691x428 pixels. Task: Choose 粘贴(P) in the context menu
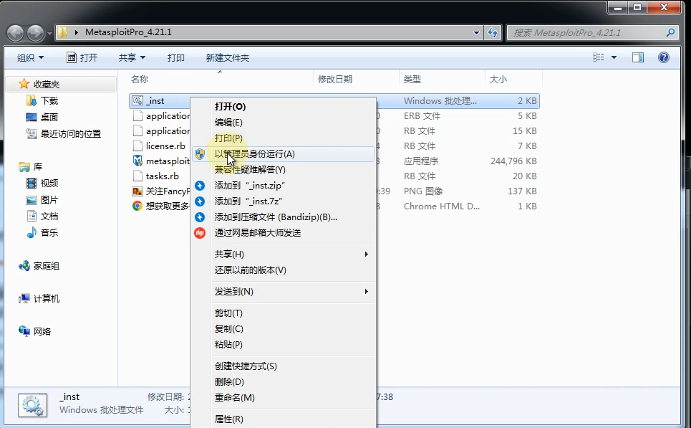[x=284, y=345]
